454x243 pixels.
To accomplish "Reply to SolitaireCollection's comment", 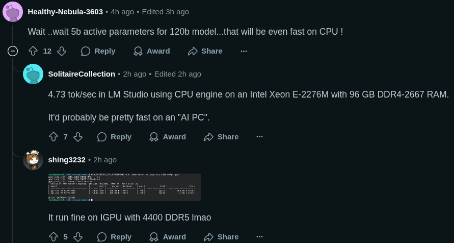I will tap(115, 137).
